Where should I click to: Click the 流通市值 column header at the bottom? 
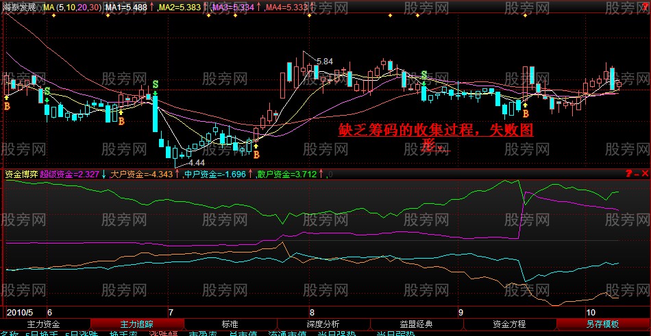[x=287, y=333]
